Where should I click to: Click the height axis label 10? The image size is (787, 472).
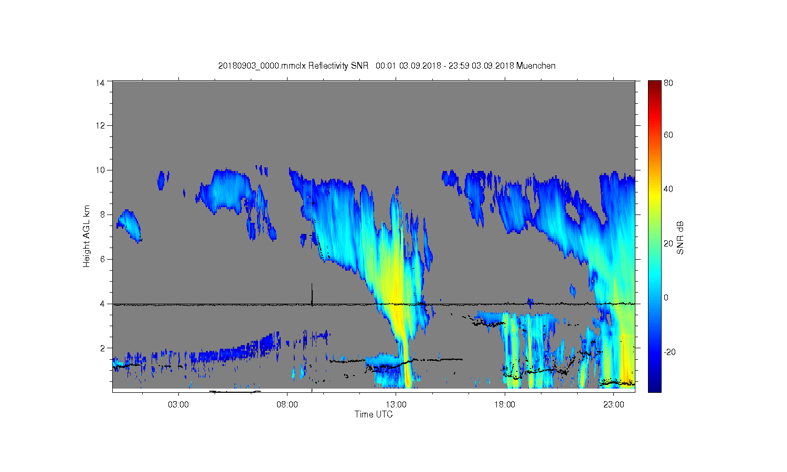click(x=100, y=170)
